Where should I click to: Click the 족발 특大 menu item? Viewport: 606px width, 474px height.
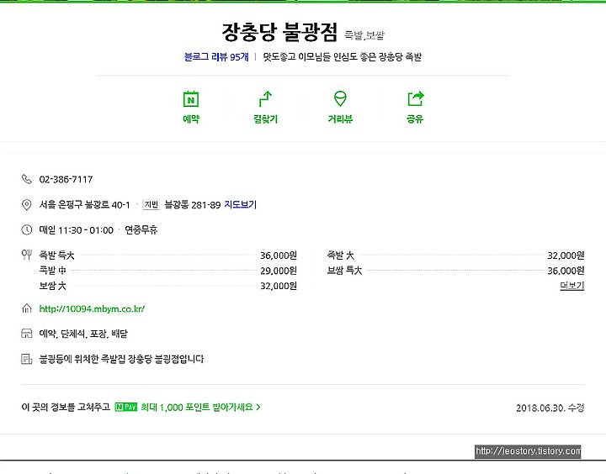[57, 255]
